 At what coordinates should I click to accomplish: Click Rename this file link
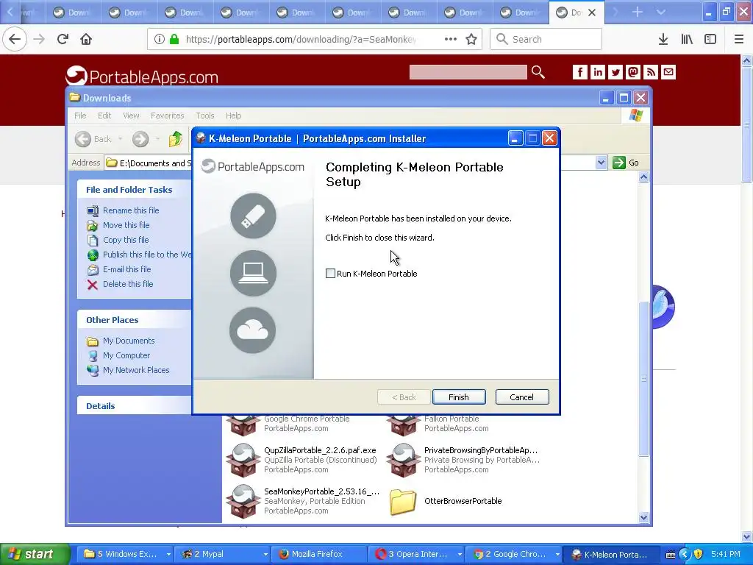[x=131, y=210]
